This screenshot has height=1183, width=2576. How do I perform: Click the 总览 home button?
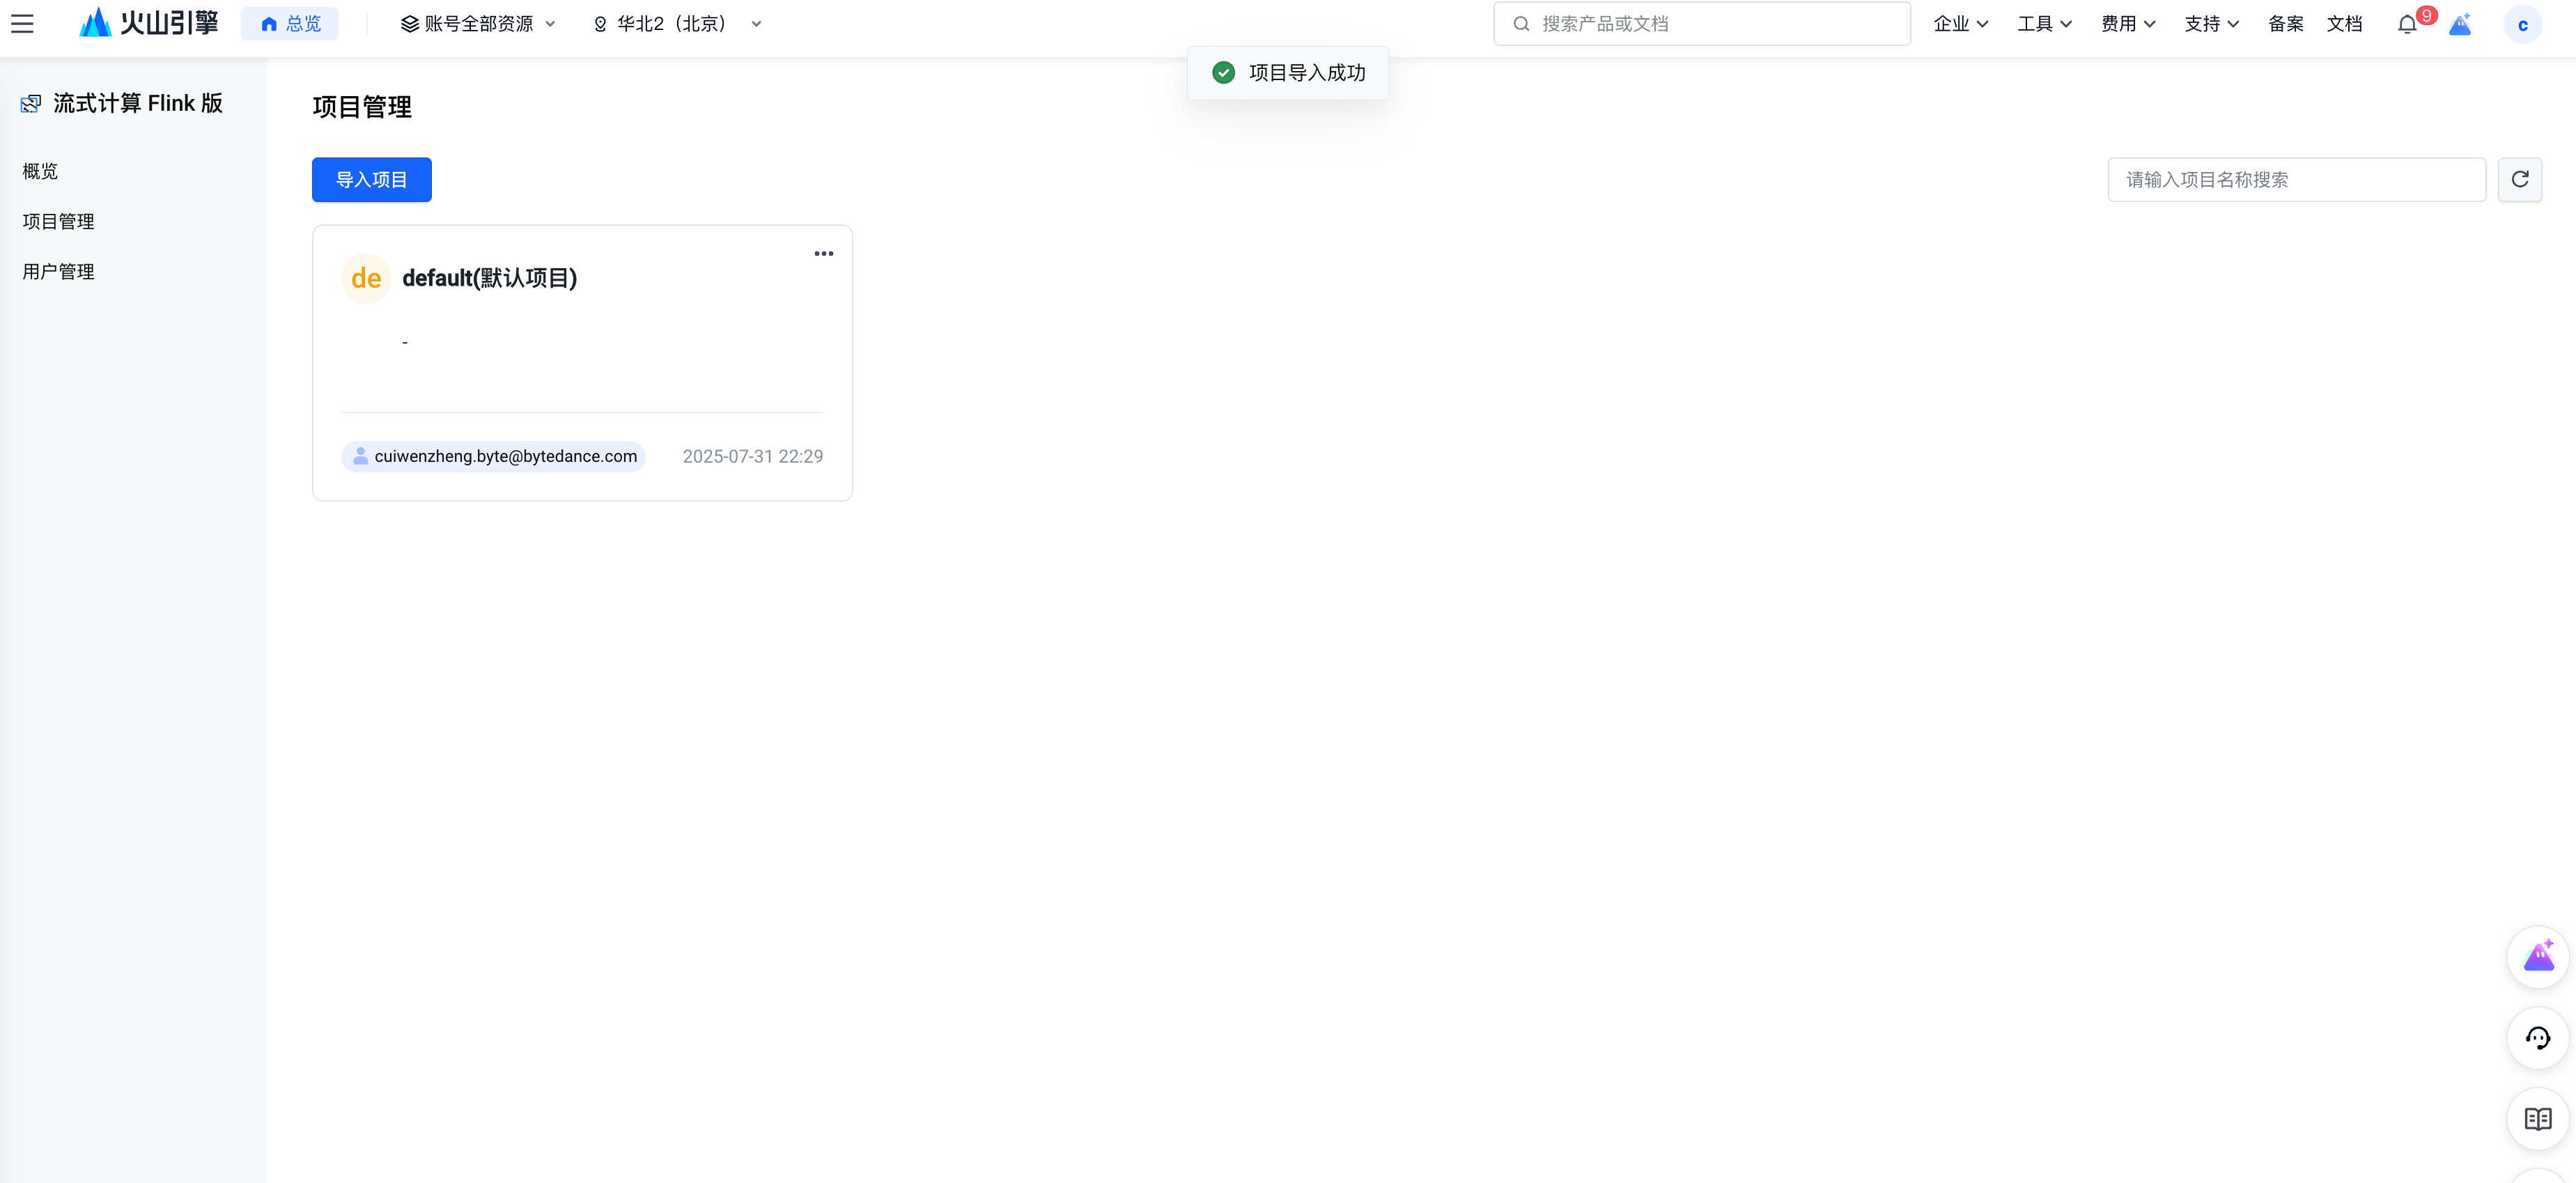click(290, 24)
